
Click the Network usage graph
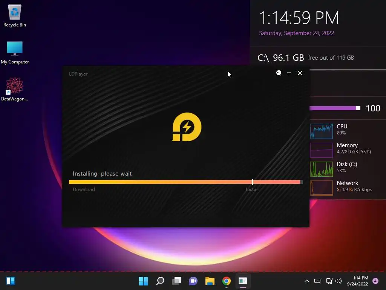pos(322,188)
